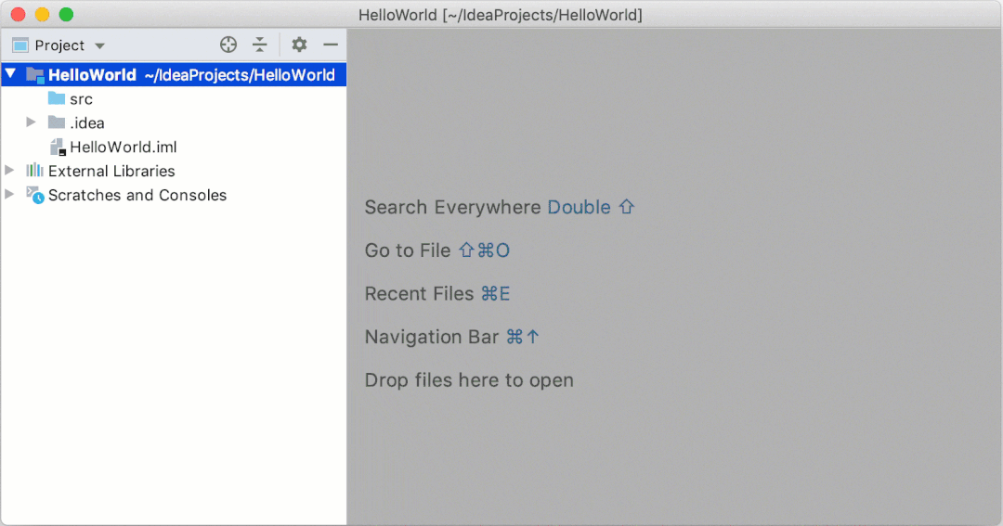Open Project panel settings gear

(299, 45)
